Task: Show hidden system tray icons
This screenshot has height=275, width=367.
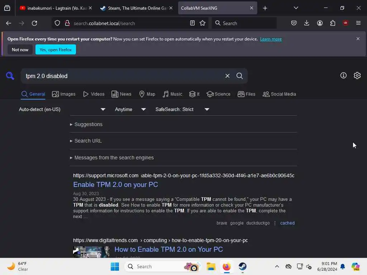Action: coord(277,266)
